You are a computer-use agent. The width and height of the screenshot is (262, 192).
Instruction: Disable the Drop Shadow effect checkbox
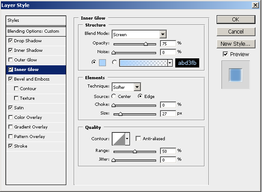(11, 41)
